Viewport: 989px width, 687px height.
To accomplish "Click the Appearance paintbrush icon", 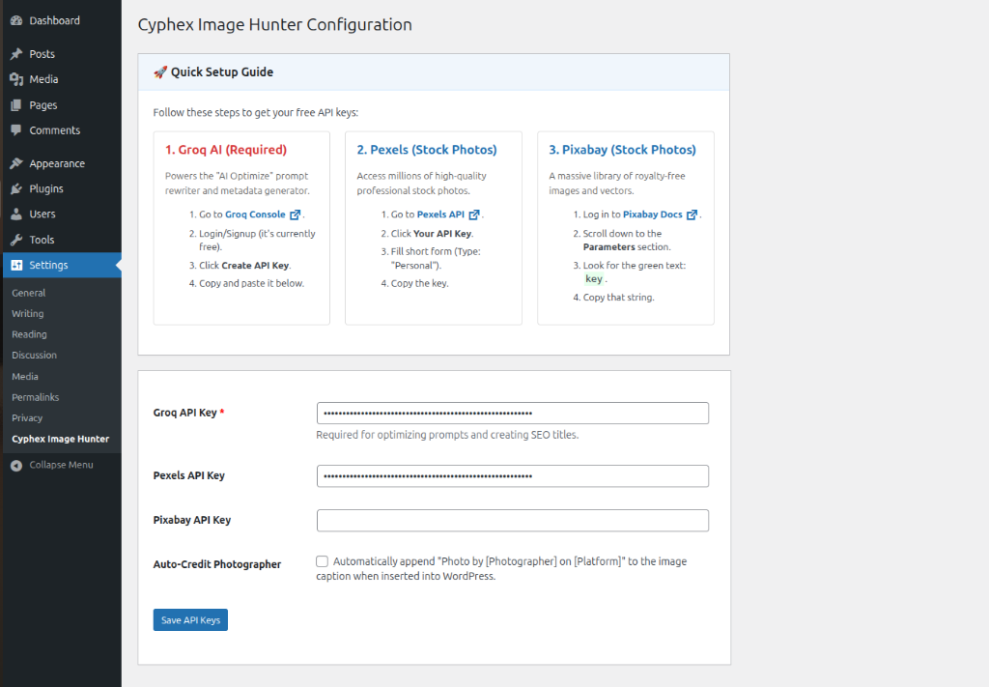I will [x=16, y=163].
